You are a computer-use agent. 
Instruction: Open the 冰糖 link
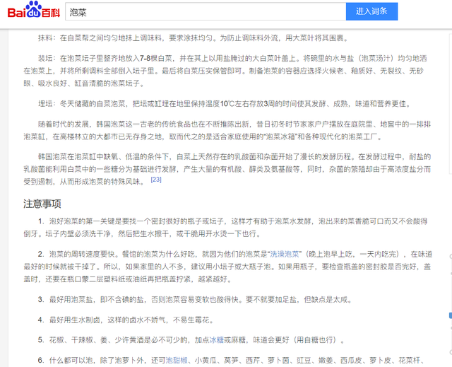[217, 340]
